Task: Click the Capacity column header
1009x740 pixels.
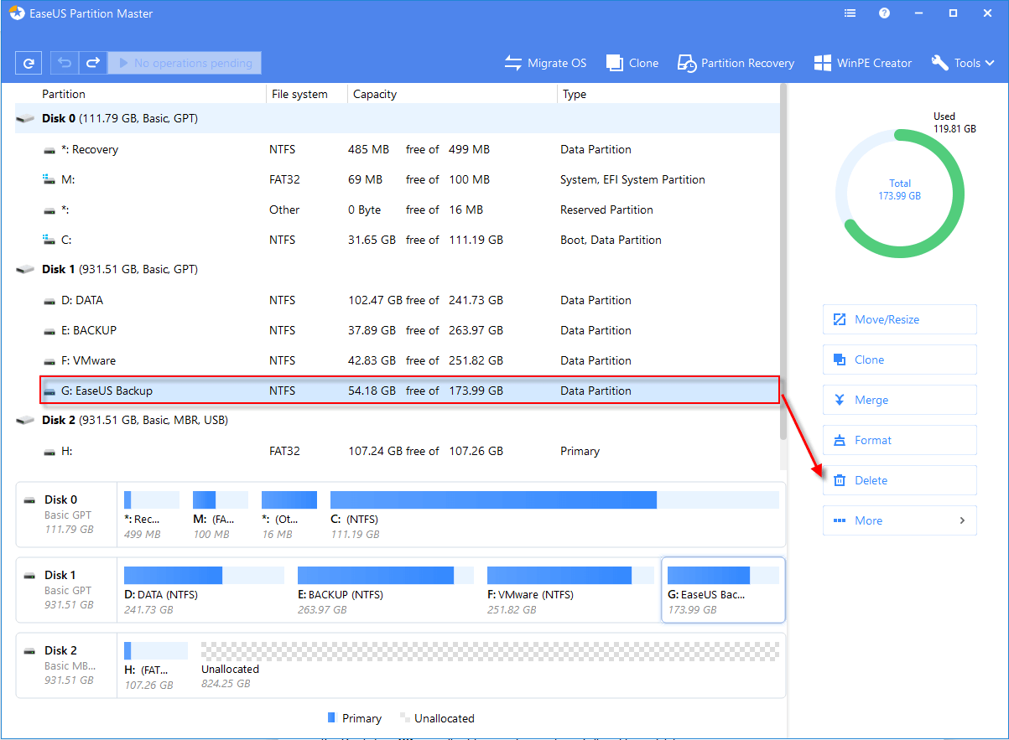Action: coord(375,94)
